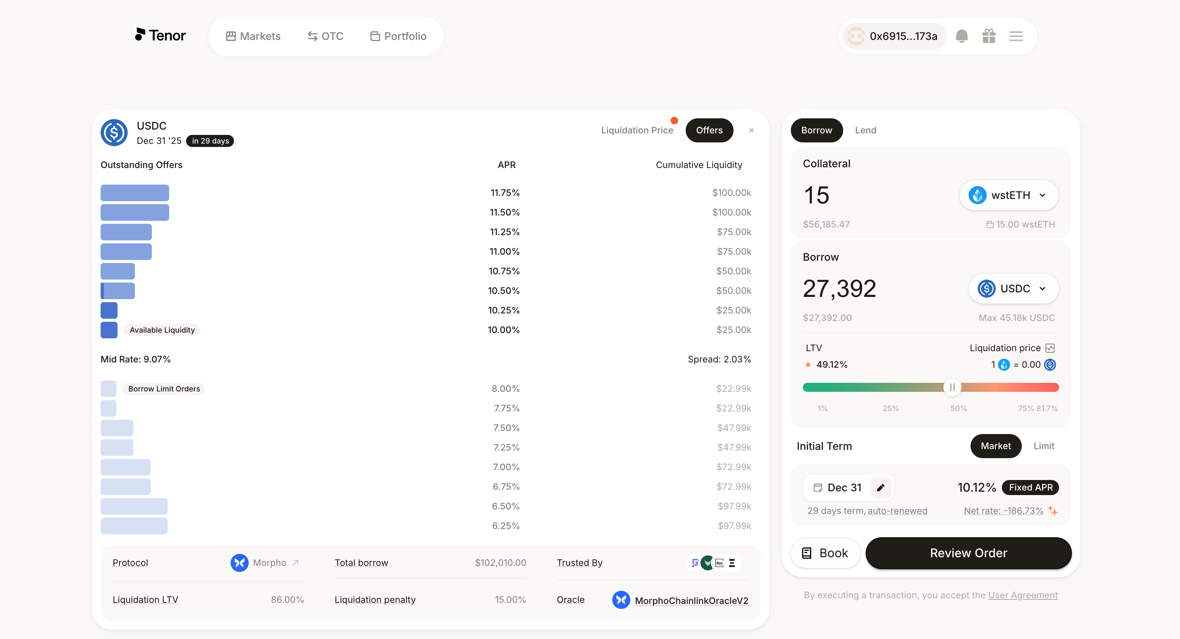Open the notifications bell icon
Viewport: 1180px width, 639px height.
tap(962, 36)
